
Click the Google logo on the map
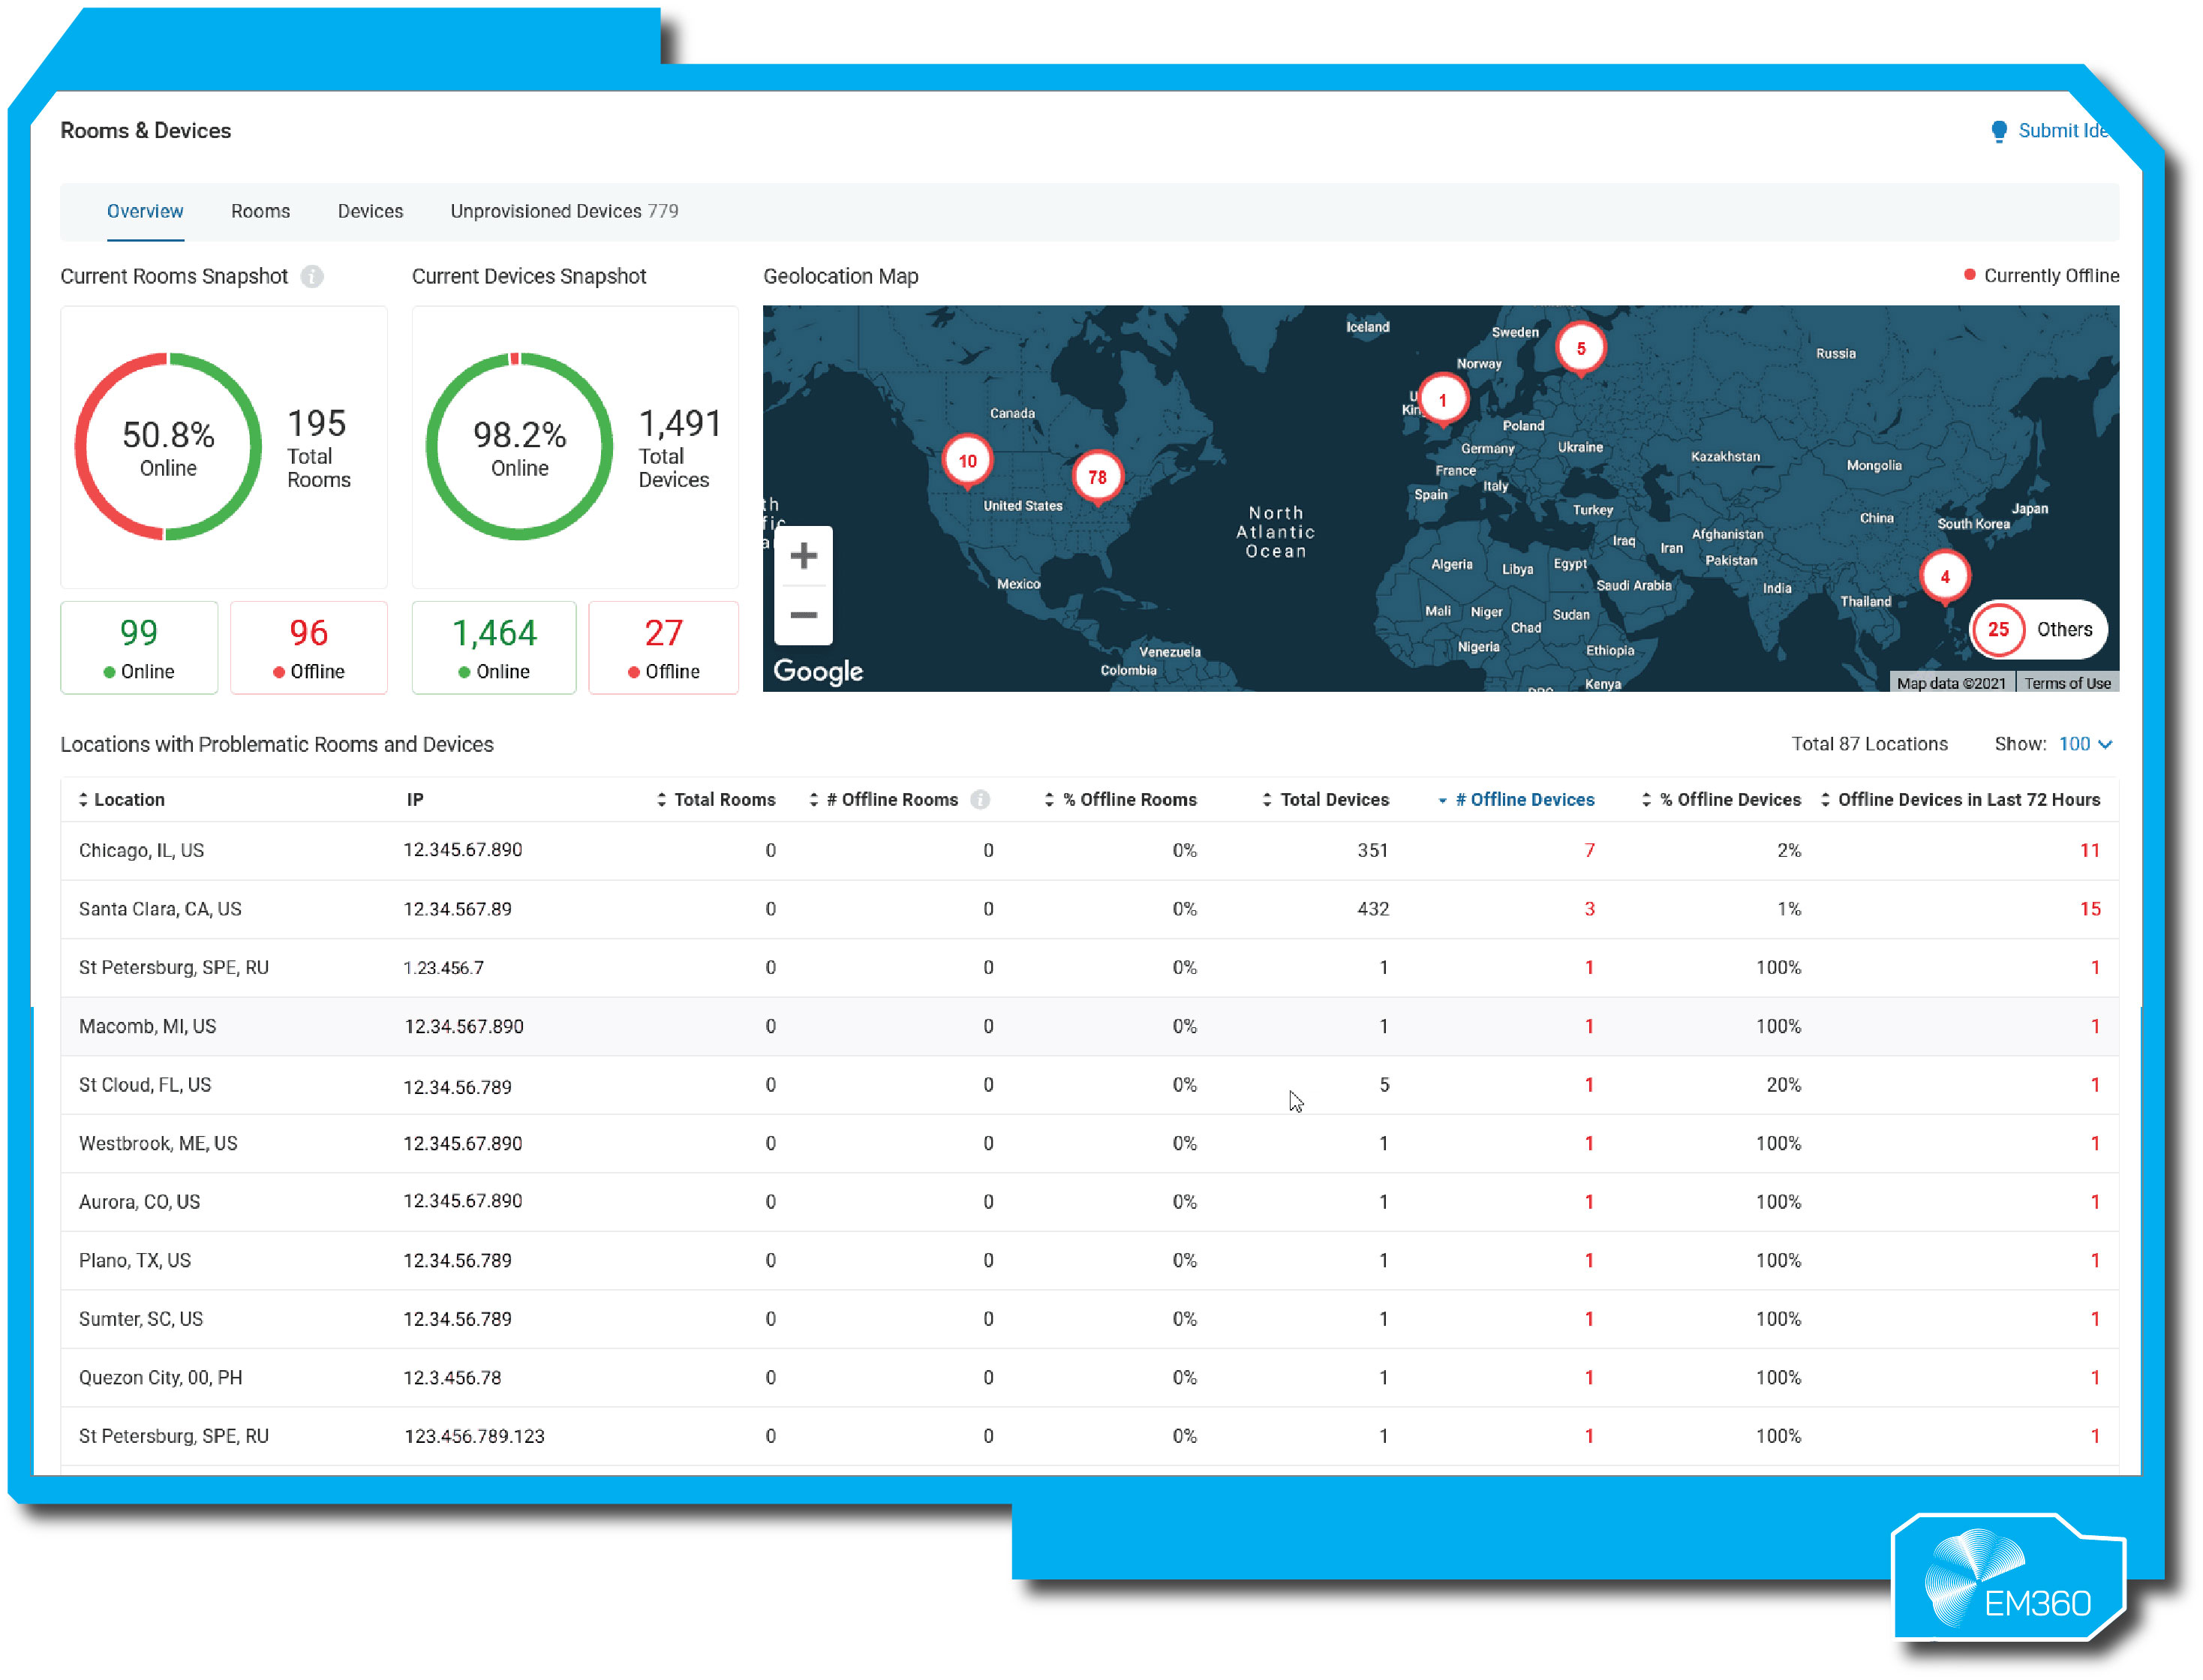point(818,671)
